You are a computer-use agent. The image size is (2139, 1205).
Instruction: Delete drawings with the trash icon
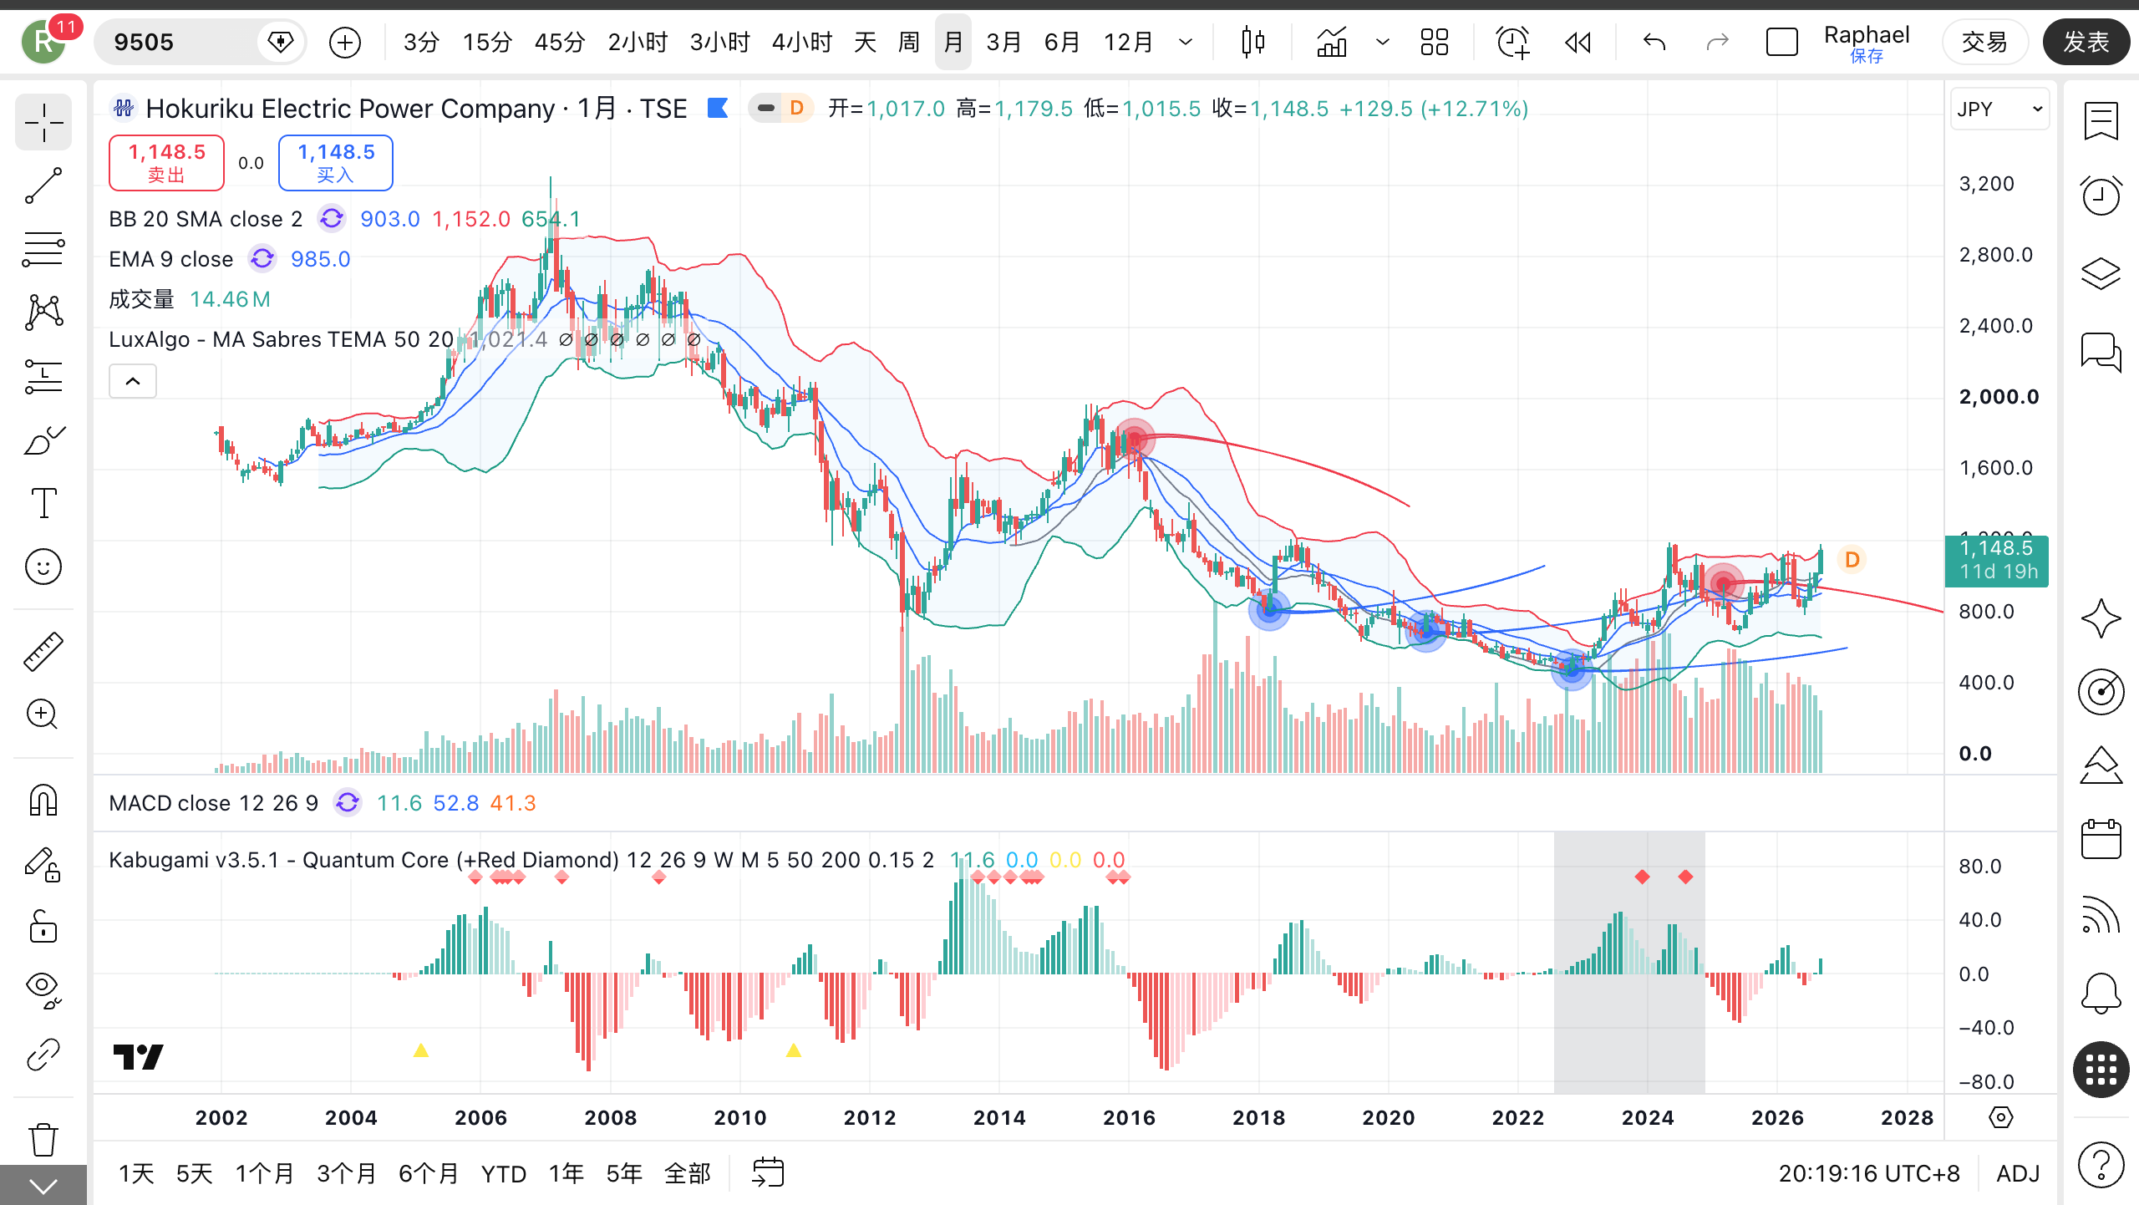coord(43,1139)
